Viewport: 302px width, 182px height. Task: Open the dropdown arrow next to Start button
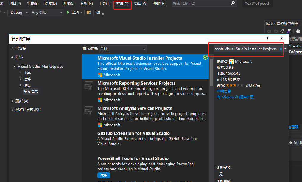(81, 12)
